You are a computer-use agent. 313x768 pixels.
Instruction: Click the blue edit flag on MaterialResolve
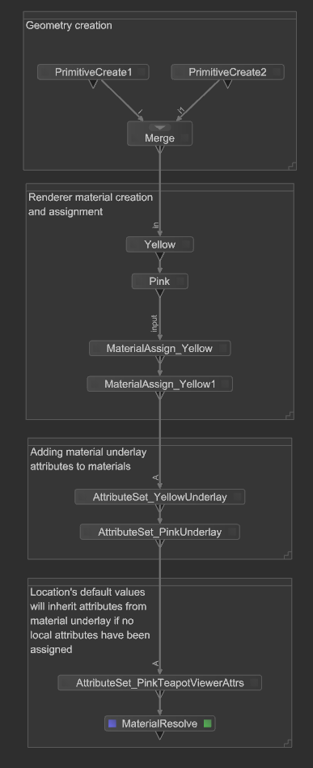pos(112,723)
